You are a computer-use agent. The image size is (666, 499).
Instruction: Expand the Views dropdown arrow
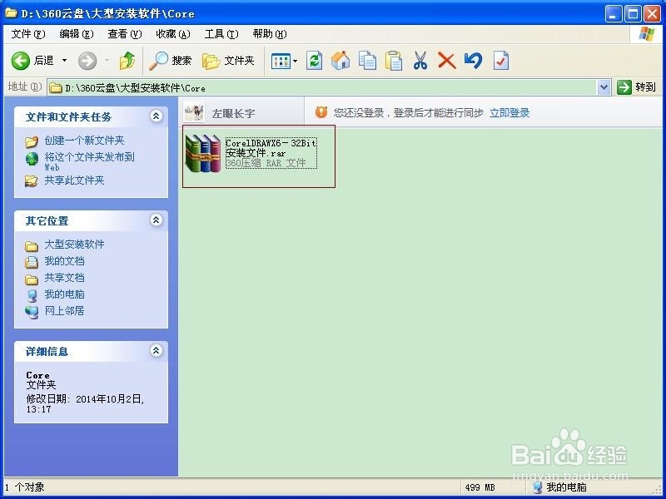296,61
